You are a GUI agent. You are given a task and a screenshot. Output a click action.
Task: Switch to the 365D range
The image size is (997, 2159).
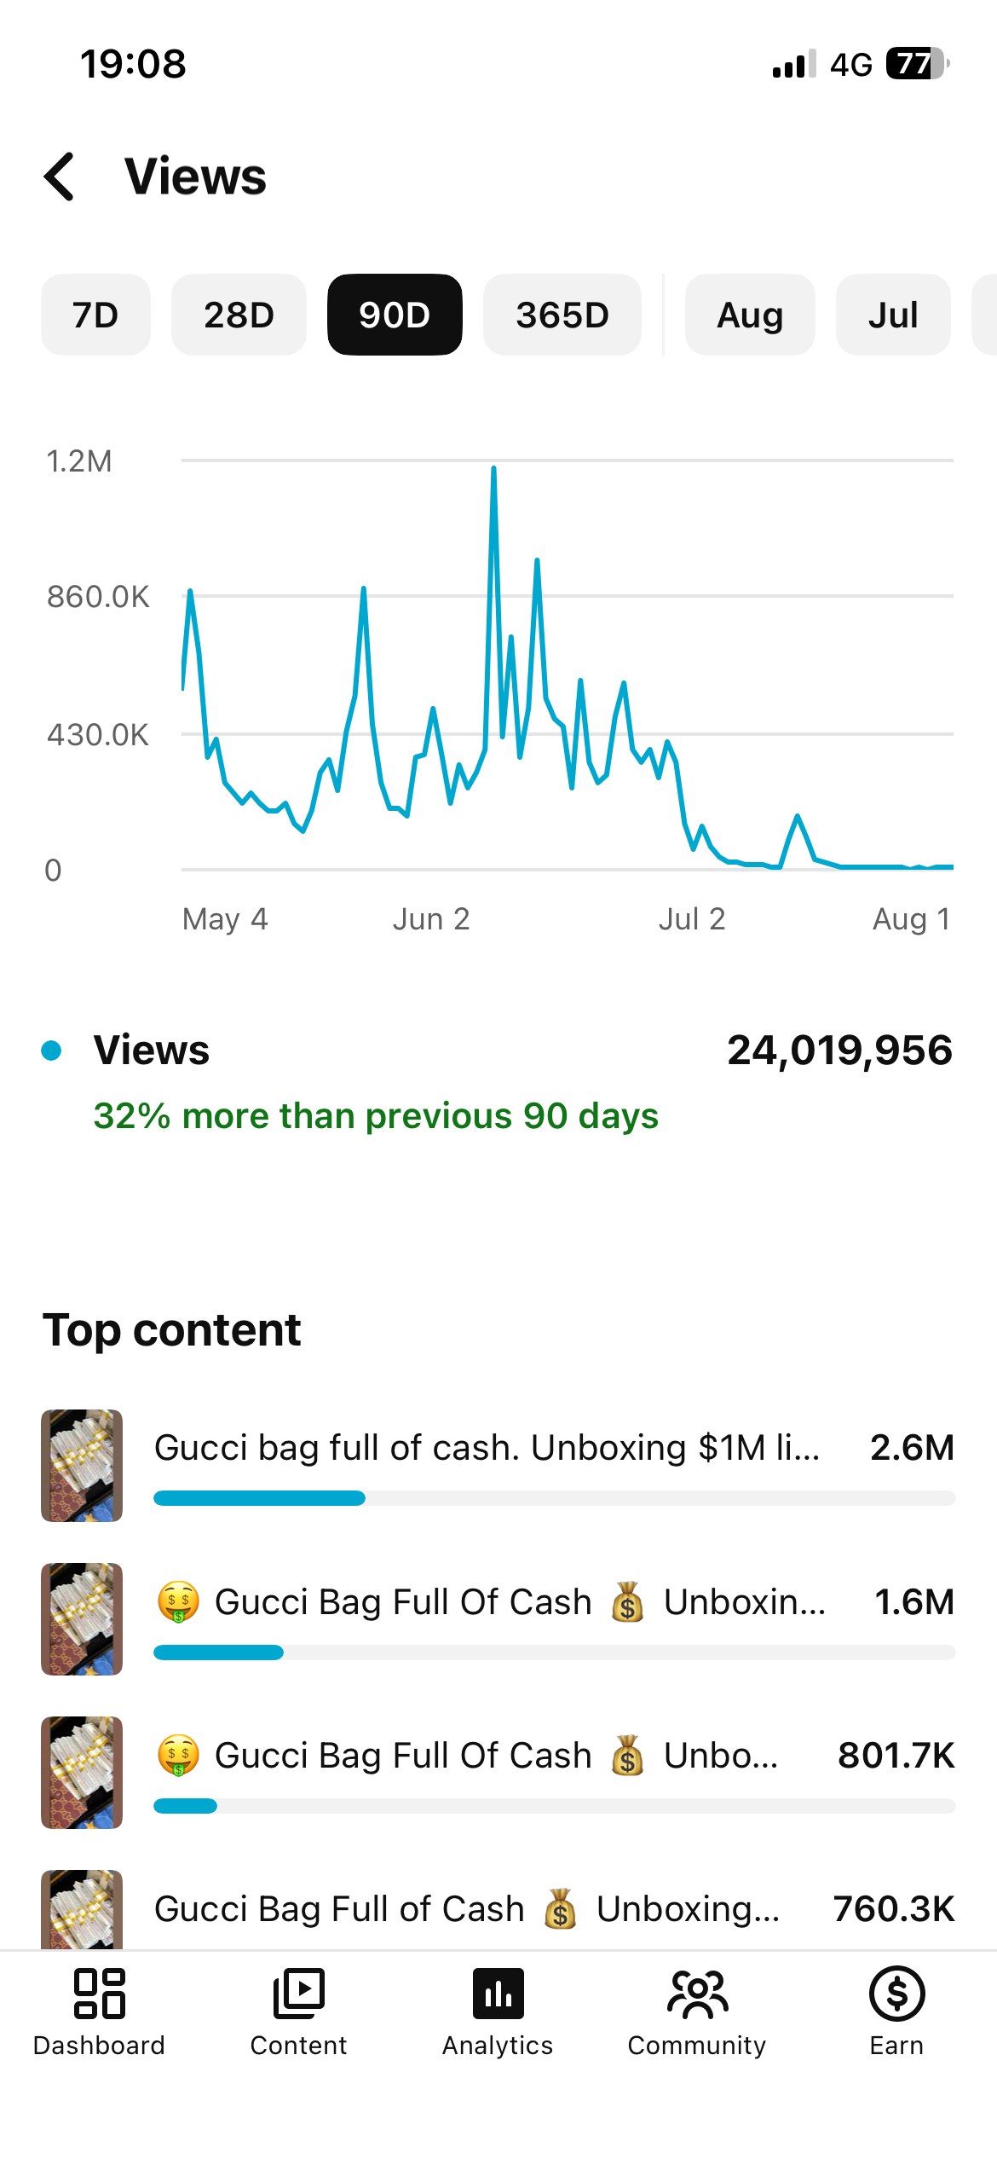(x=562, y=315)
